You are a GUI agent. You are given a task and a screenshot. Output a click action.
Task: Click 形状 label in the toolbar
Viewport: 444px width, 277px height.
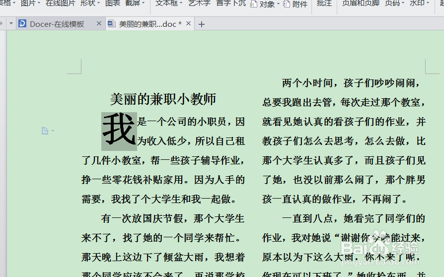click(88, 3)
